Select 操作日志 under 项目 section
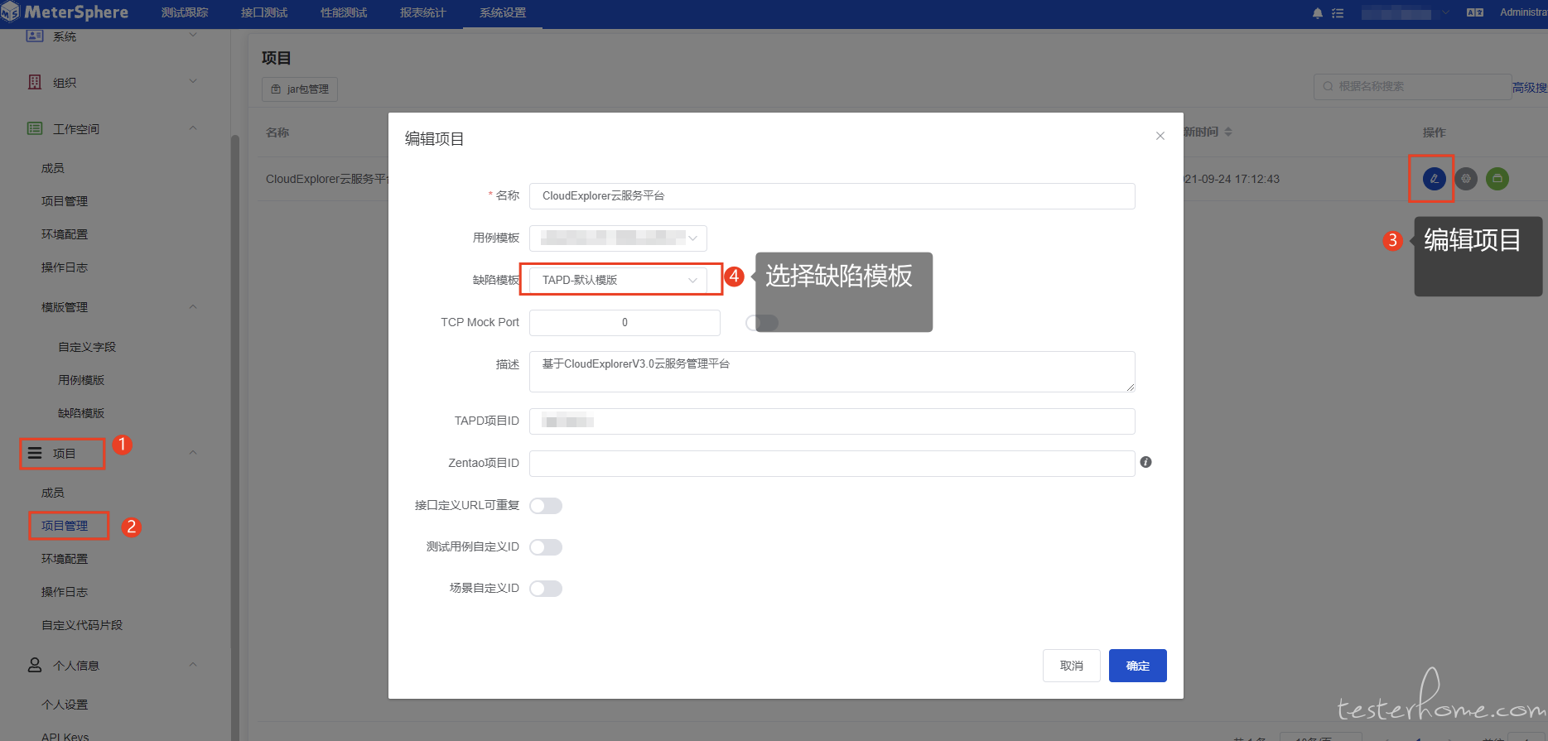 click(65, 592)
